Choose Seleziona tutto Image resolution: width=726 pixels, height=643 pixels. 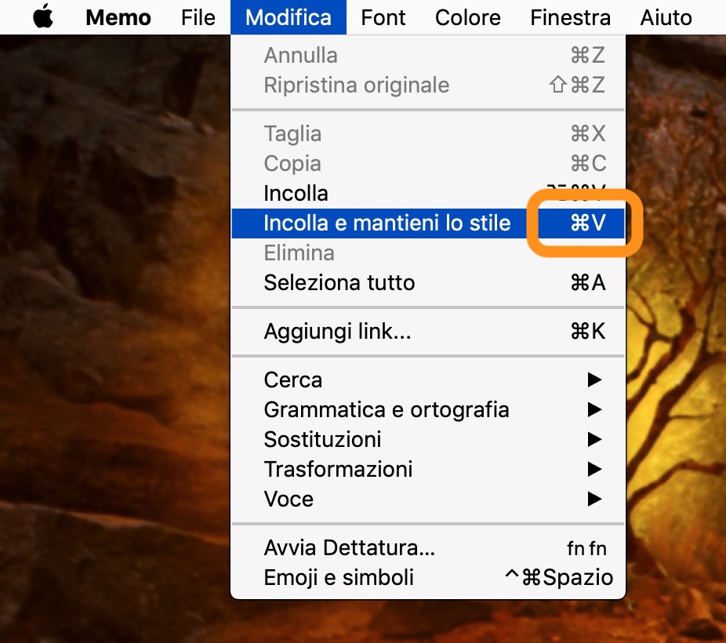tap(339, 283)
